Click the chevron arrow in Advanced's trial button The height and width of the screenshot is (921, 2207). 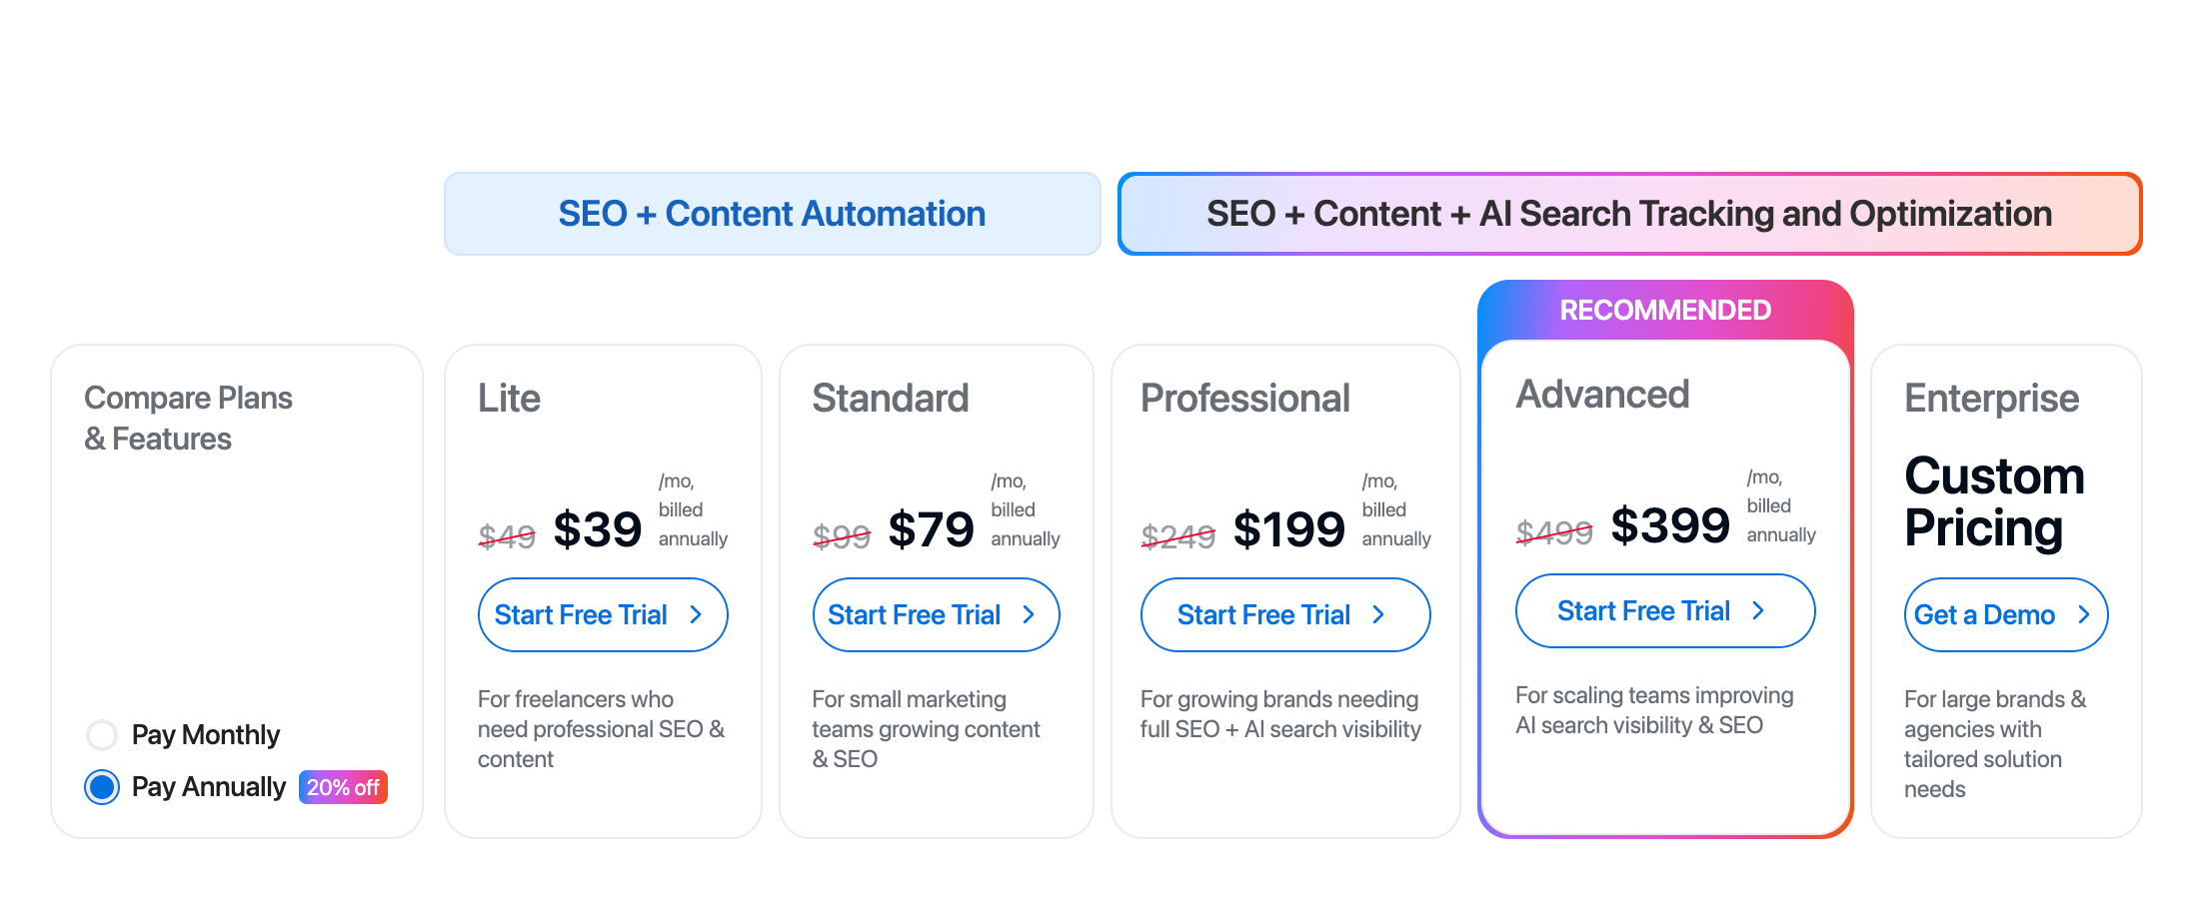tap(1758, 611)
